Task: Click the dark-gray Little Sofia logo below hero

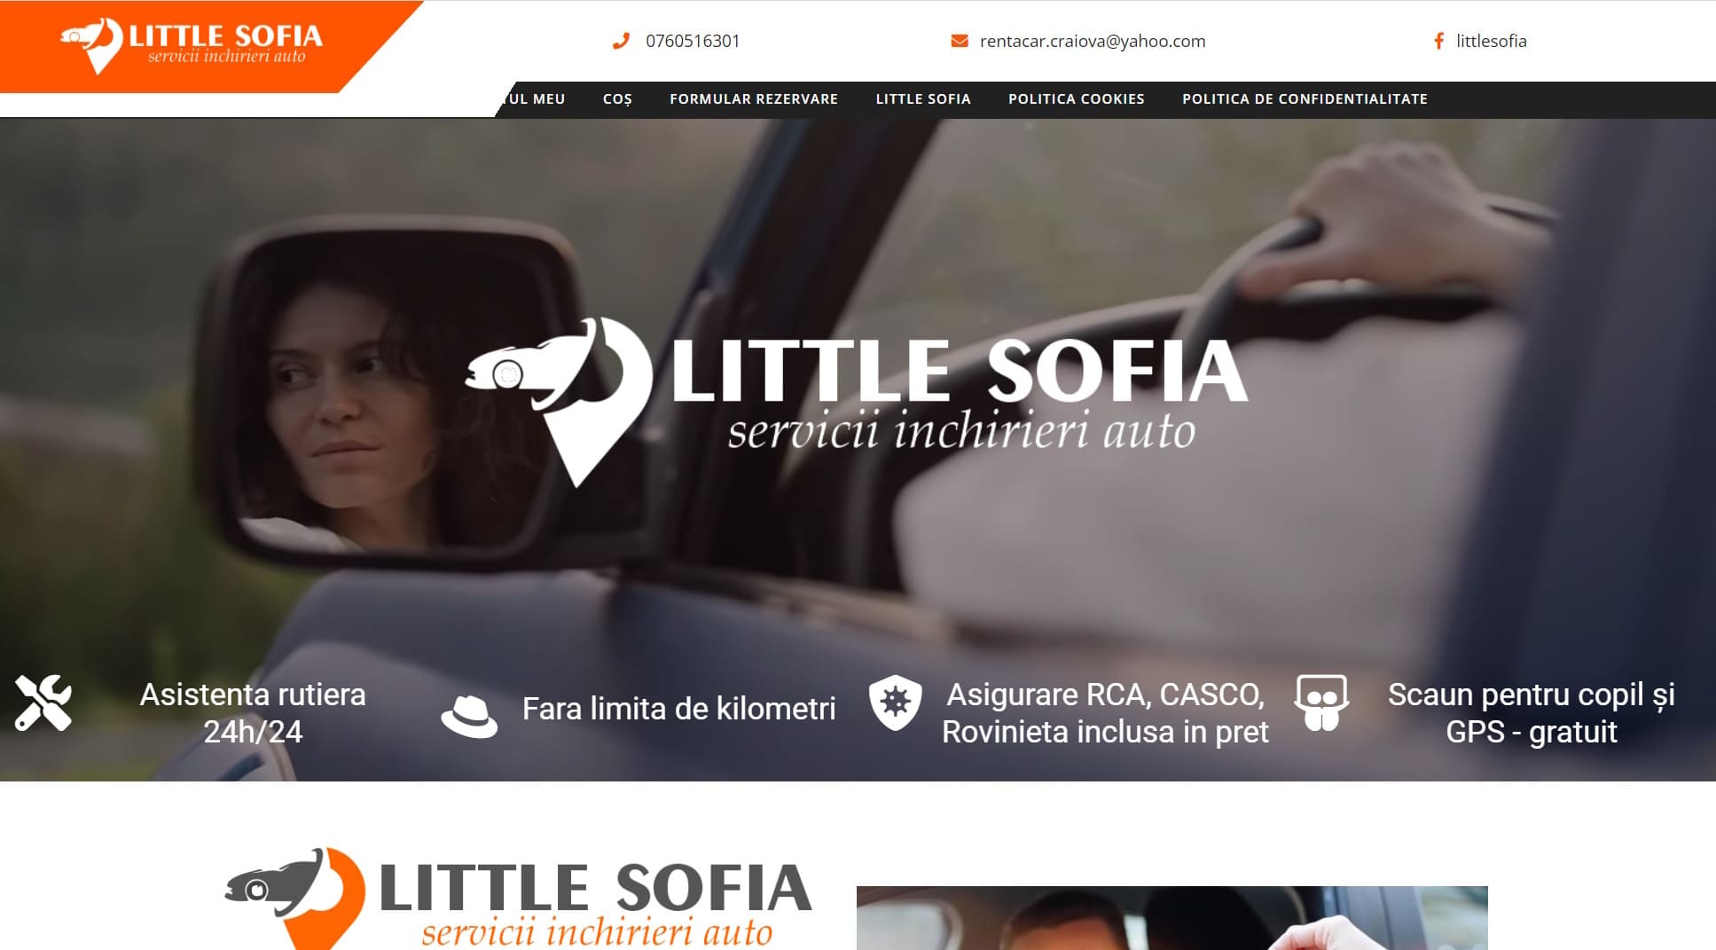Action: pyautogui.click(x=518, y=898)
